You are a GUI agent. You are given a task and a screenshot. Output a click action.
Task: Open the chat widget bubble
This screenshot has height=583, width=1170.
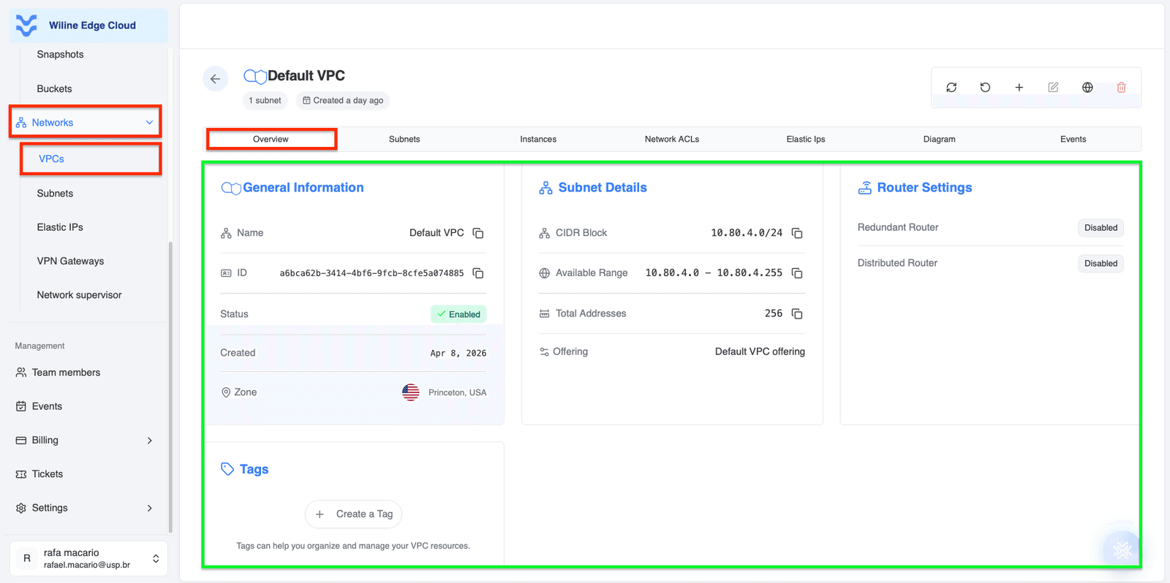tap(1122, 549)
